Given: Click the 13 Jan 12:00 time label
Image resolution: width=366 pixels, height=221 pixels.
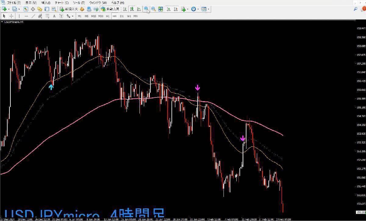Looking at the screenshot, I should (x=112, y=219).
